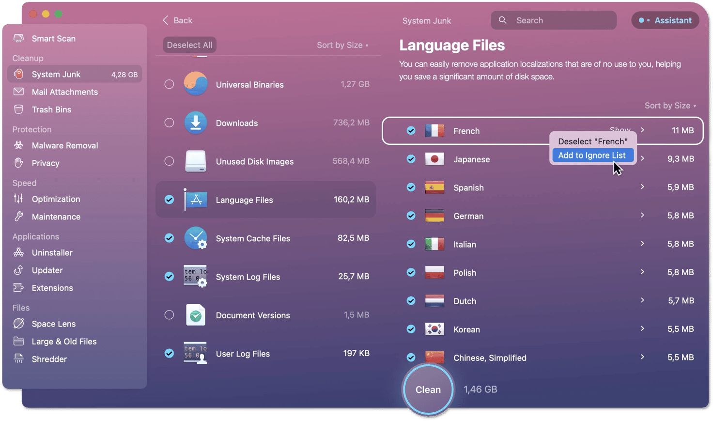Image resolution: width=713 pixels, height=421 pixels.
Task: Select the Space Lens icon
Action: [x=18, y=324]
